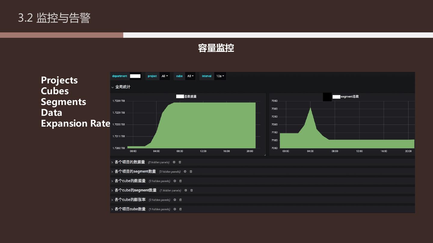
Task: Click the 1.7220 TiB axis label
Action: (119, 124)
